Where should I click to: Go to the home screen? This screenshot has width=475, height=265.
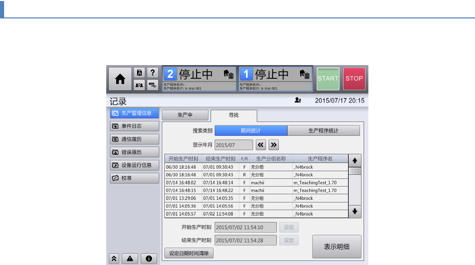point(120,79)
